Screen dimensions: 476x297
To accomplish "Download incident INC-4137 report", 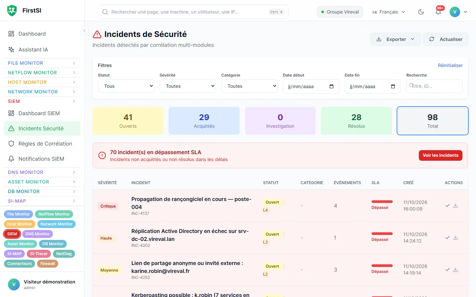I will click(x=456, y=206).
